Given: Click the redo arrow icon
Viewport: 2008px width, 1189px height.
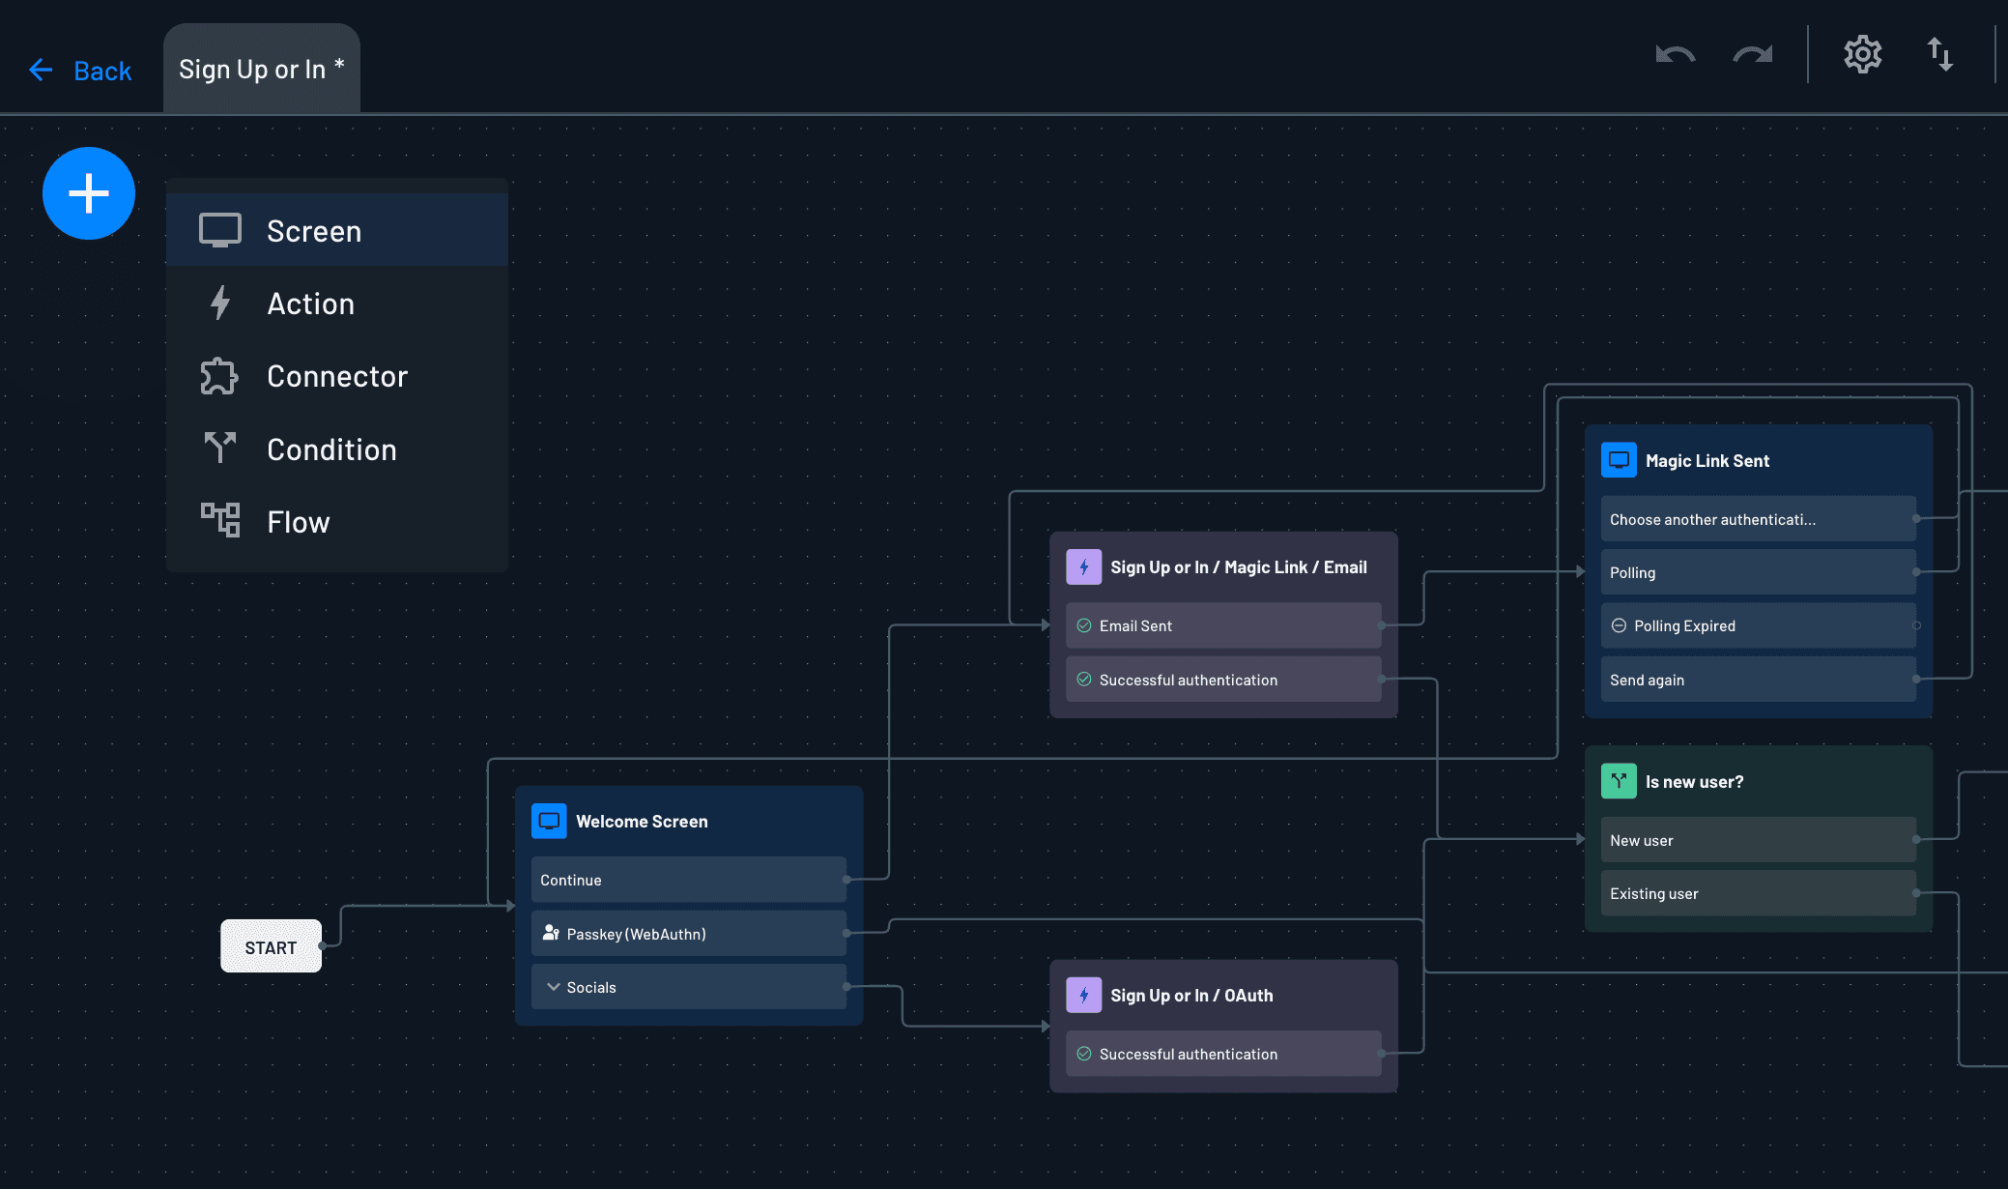Looking at the screenshot, I should coord(1752,55).
